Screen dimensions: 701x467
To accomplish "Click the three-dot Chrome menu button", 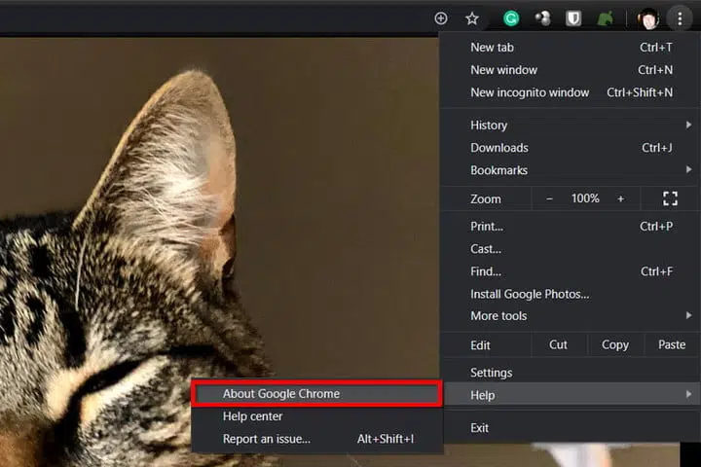I will coord(680,18).
